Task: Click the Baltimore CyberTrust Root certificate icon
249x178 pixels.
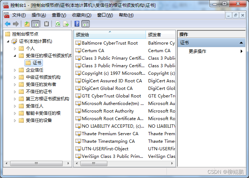Action: pos(78,43)
